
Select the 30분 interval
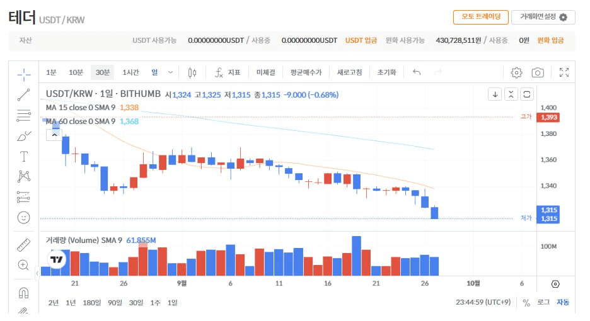coord(102,72)
